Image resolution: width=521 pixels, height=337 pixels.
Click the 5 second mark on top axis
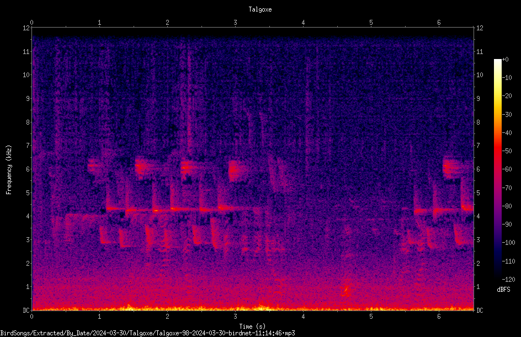(x=371, y=23)
